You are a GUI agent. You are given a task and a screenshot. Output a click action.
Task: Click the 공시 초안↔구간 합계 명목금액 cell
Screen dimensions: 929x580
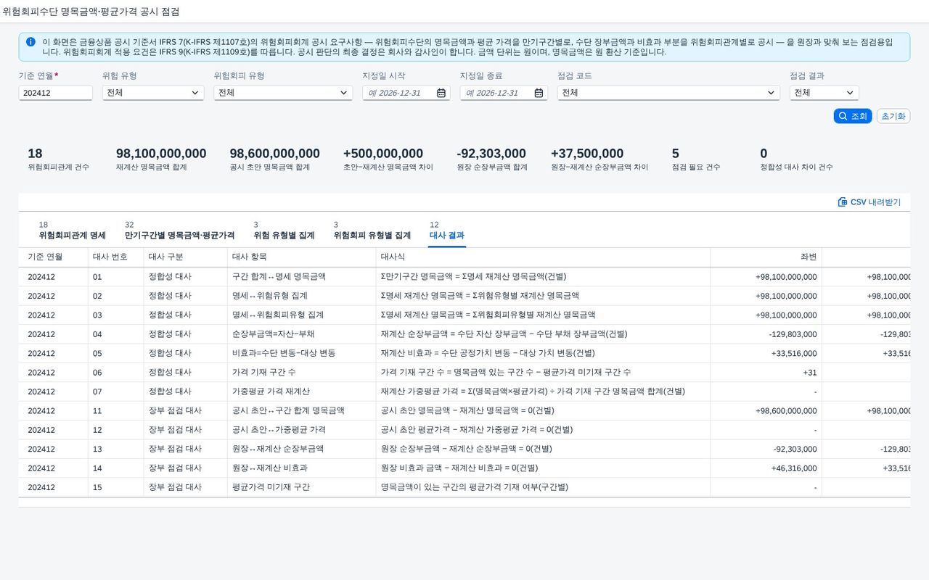(x=302, y=411)
